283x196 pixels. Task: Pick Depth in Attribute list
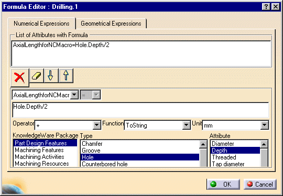coord(235,151)
